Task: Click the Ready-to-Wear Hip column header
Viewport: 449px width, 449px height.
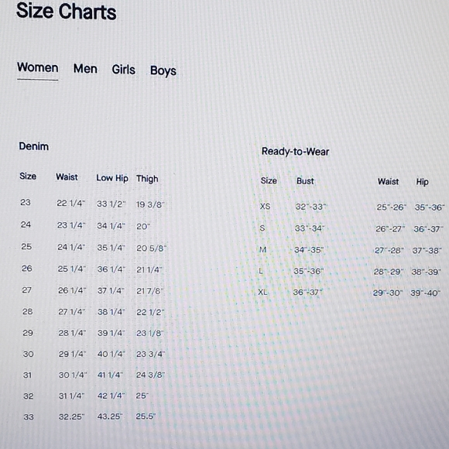Action: point(422,182)
